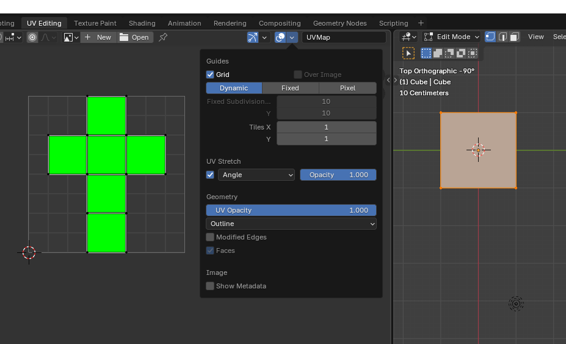566x344 pixels.
Task: Toggle proportional editing in UV editor header
Action: click(32, 37)
